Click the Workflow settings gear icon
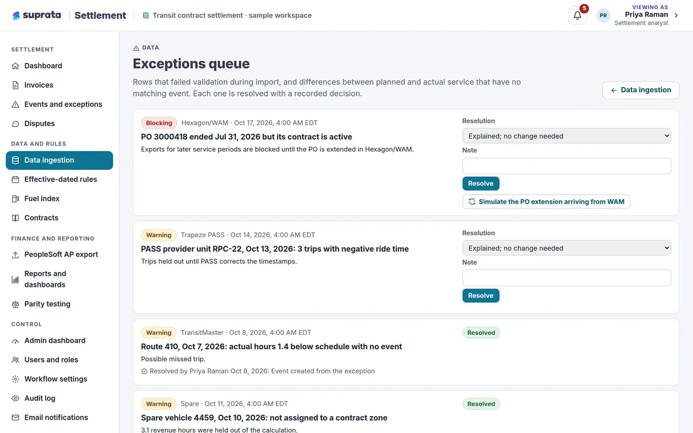Screen dimensions: 693x433 click(x=16, y=379)
